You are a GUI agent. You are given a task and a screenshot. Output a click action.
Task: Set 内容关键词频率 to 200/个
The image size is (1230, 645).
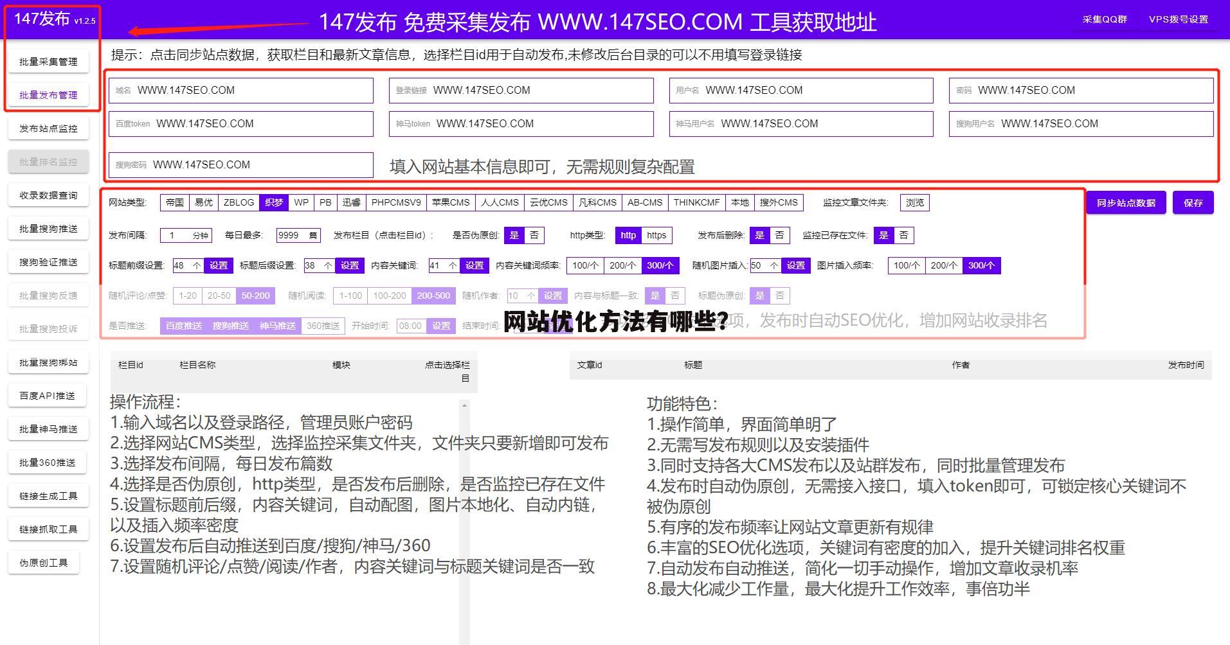pyautogui.click(x=622, y=265)
